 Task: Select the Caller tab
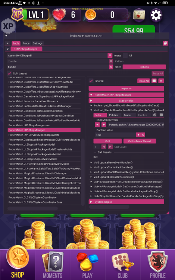tap(100, 115)
